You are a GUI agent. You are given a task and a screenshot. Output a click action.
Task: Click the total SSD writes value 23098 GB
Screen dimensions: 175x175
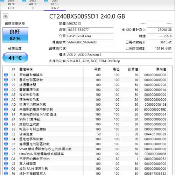click(160, 30)
